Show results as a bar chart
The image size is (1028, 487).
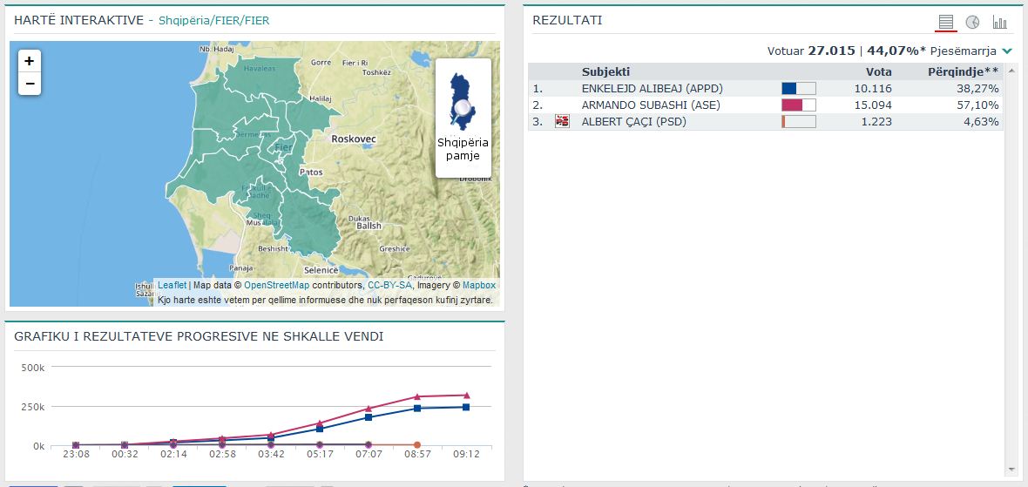tap(999, 22)
